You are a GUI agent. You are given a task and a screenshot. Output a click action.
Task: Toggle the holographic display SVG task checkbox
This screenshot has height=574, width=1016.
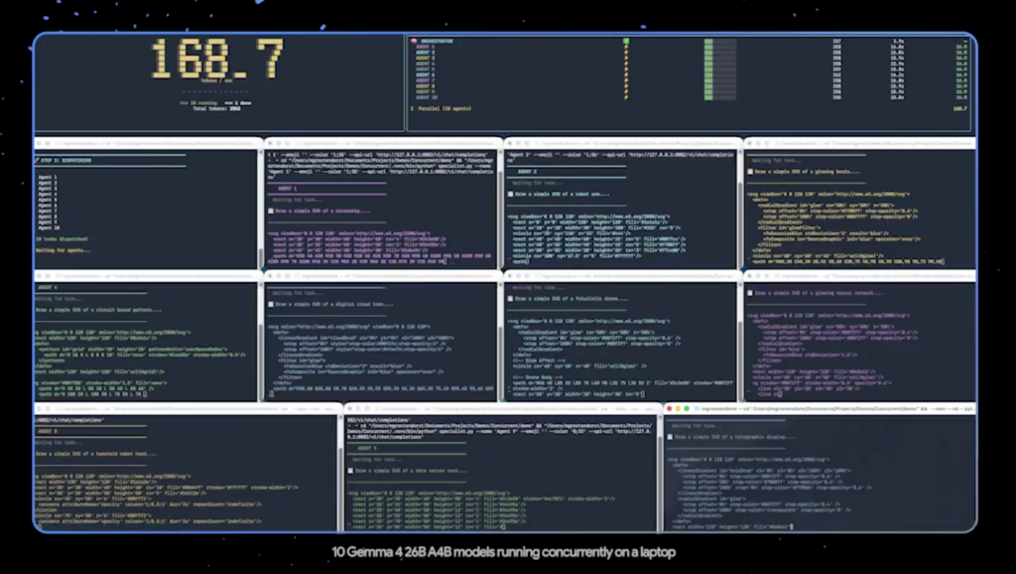(x=671, y=437)
